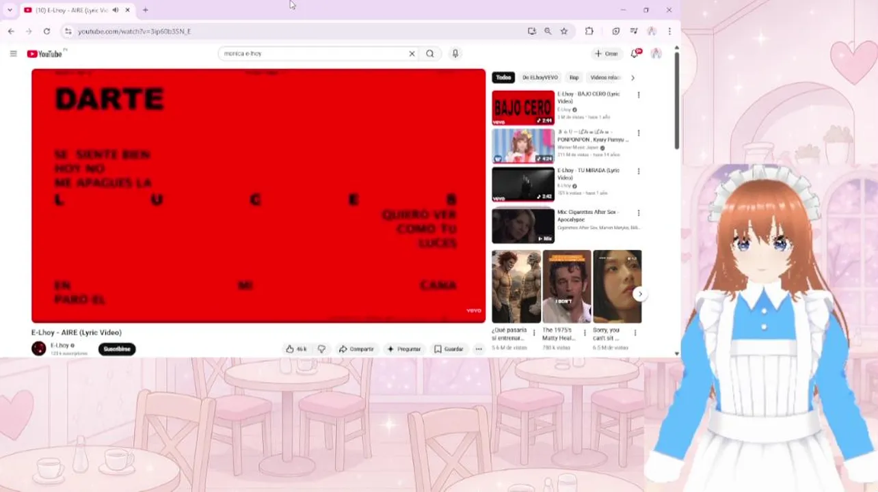Viewport: 878px width, 492px height.
Task: Open Chrome profile avatar
Action: (x=652, y=31)
